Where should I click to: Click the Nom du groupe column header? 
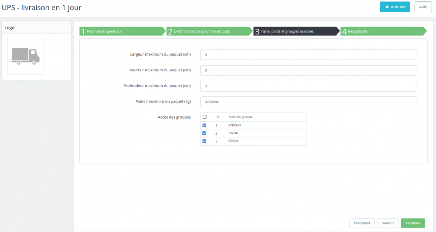tap(241, 117)
